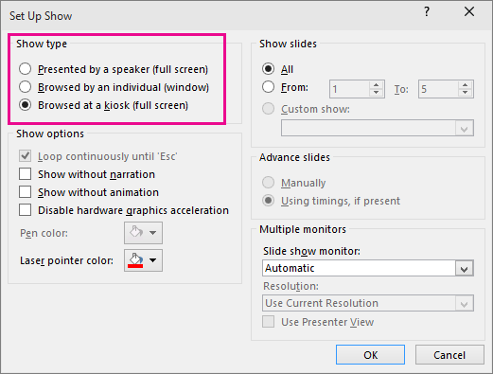493x374 pixels.
Task: Click the Cancel button
Action: coord(449,355)
